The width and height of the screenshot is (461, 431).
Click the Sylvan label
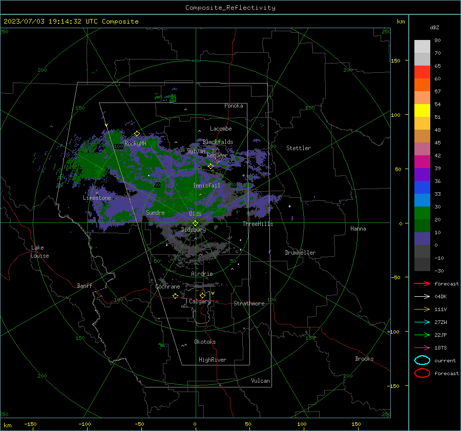click(x=196, y=151)
